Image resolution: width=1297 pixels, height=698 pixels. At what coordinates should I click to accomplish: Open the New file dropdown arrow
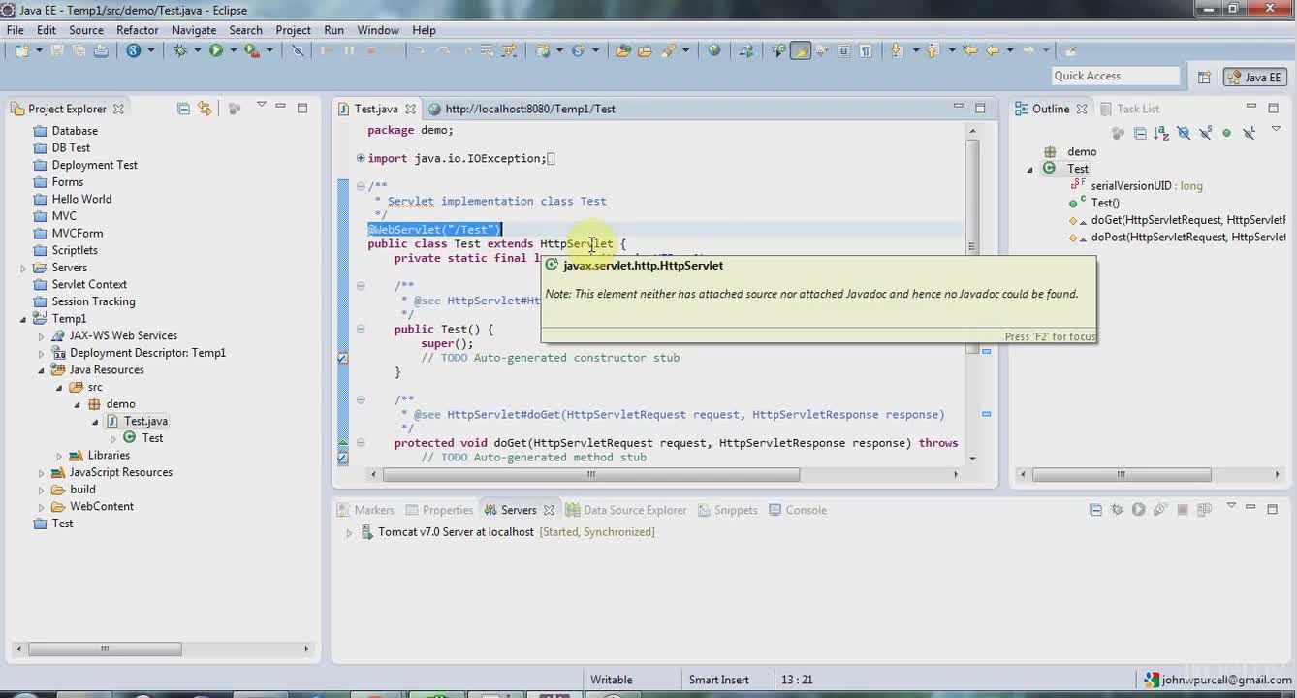pos(40,50)
